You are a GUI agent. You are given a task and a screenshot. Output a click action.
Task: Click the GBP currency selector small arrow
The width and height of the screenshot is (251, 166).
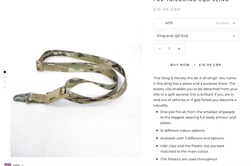pyautogui.click(x=23, y=165)
